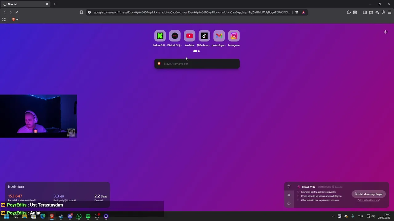The height and width of the screenshot is (221, 394).
Task: Click the Brave Arama'ya sor search box
Action: click(x=197, y=64)
